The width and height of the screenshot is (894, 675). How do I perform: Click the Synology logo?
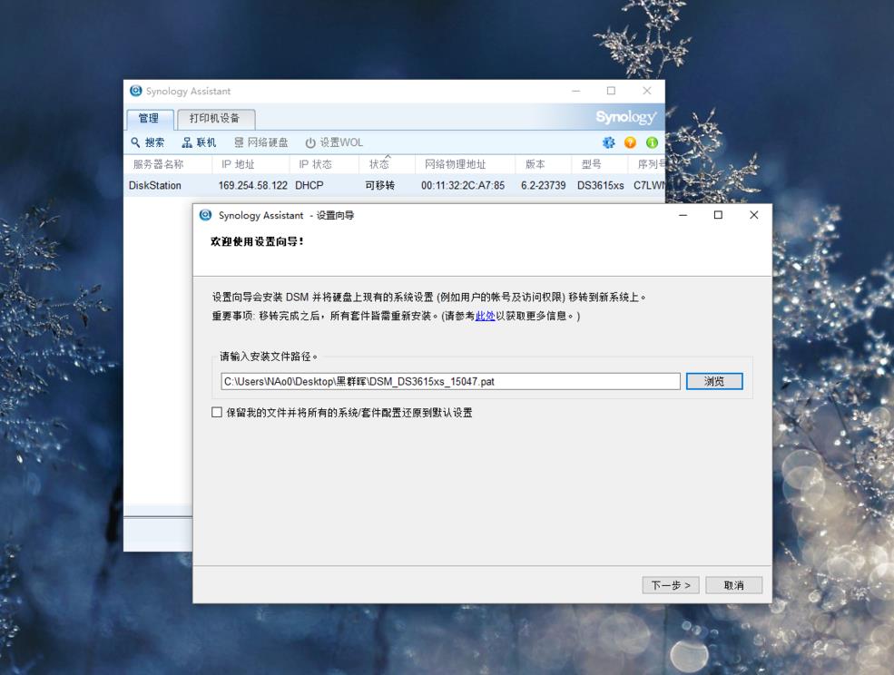click(x=624, y=117)
